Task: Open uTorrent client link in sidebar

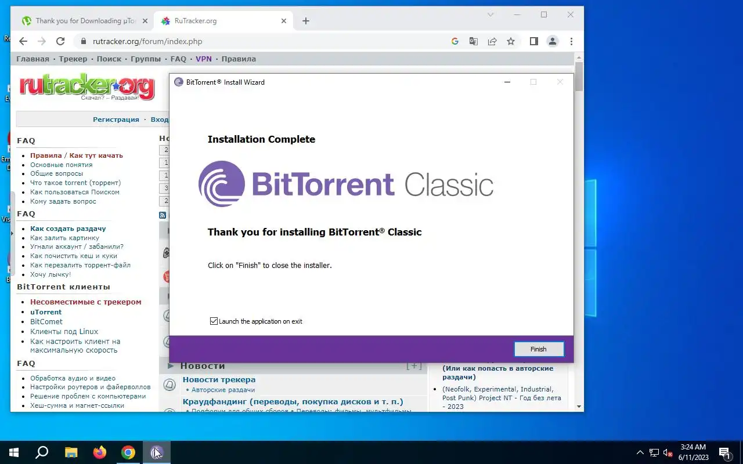Action: (x=46, y=312)
